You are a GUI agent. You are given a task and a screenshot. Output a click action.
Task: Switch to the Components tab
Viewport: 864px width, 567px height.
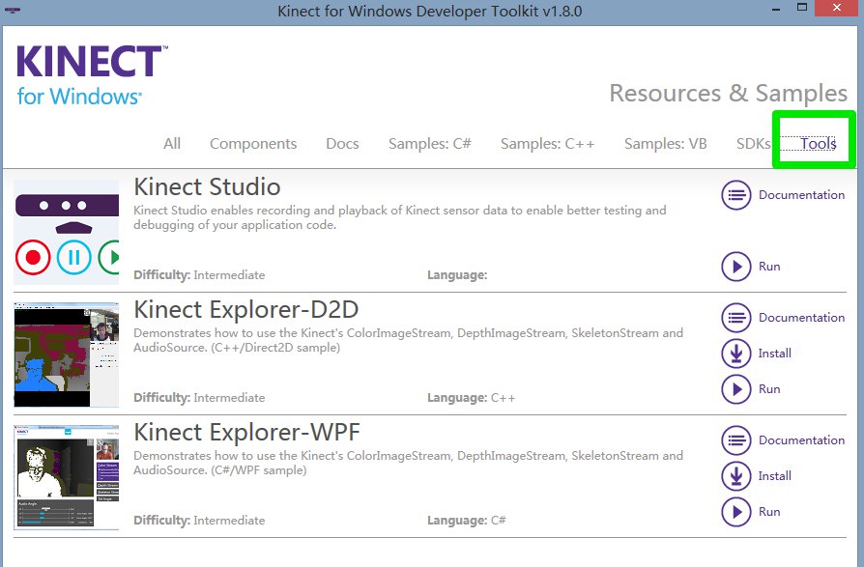253,144
